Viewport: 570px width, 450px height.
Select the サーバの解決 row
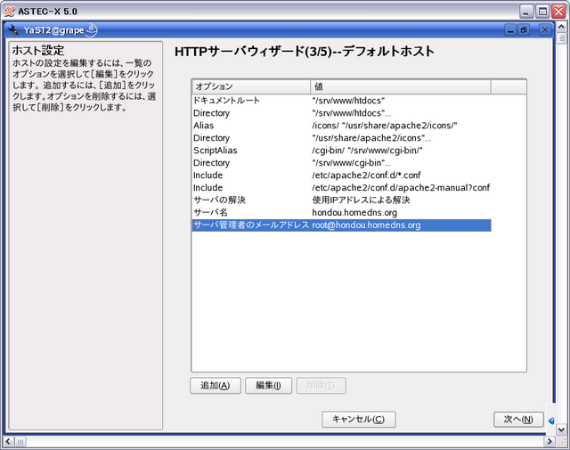(341, 200)
